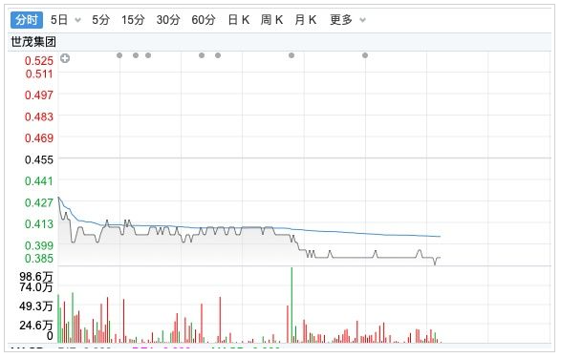Show the 月K monthly candlestick chart
Screen dimensions: 561x358
point(306,20)
